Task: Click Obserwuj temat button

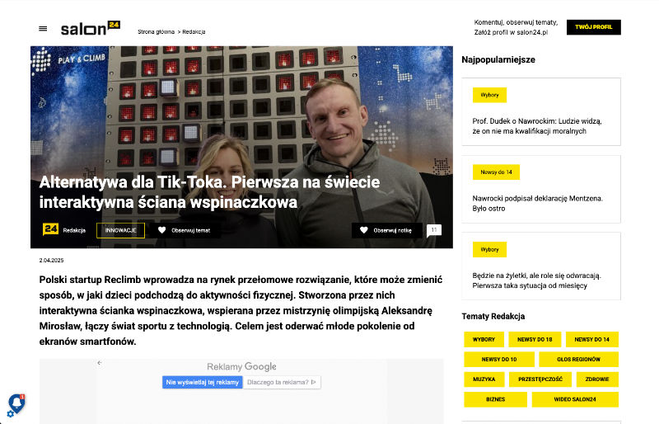Action: pyautogui.click(x=184, y=230)
